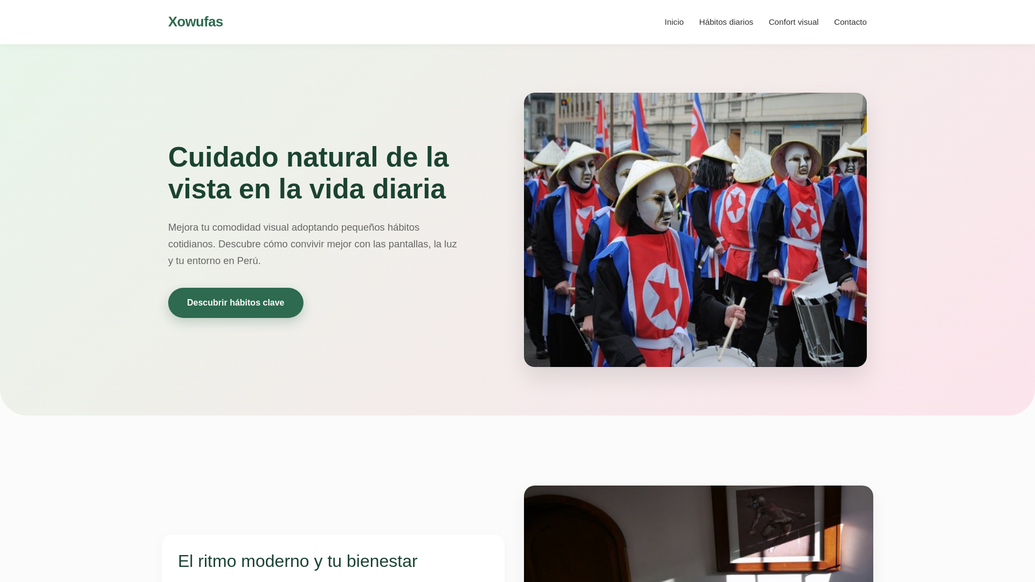The height and width of the screenshot is (582, 1035).
Task: Click the paragraph starting Mejora tu comodidad visual
Action: pyautogui.click(x=313, y=244)
